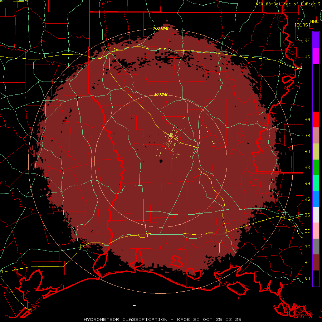Click the 50 NMI range ring label
Screen dimensions: 322x322
click(x=161, y=94)
